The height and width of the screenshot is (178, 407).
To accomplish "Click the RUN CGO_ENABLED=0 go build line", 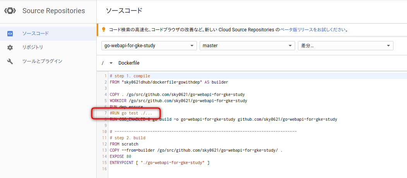I will click(x=224, y=119).
